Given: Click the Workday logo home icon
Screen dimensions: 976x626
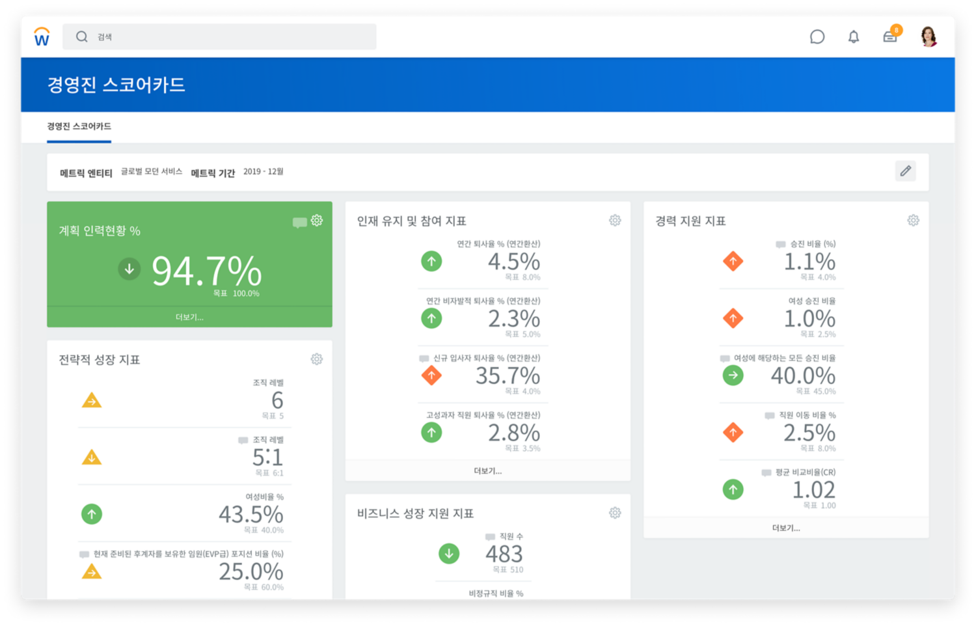Looking at the screenshot, I should click(x=42, y=36).
